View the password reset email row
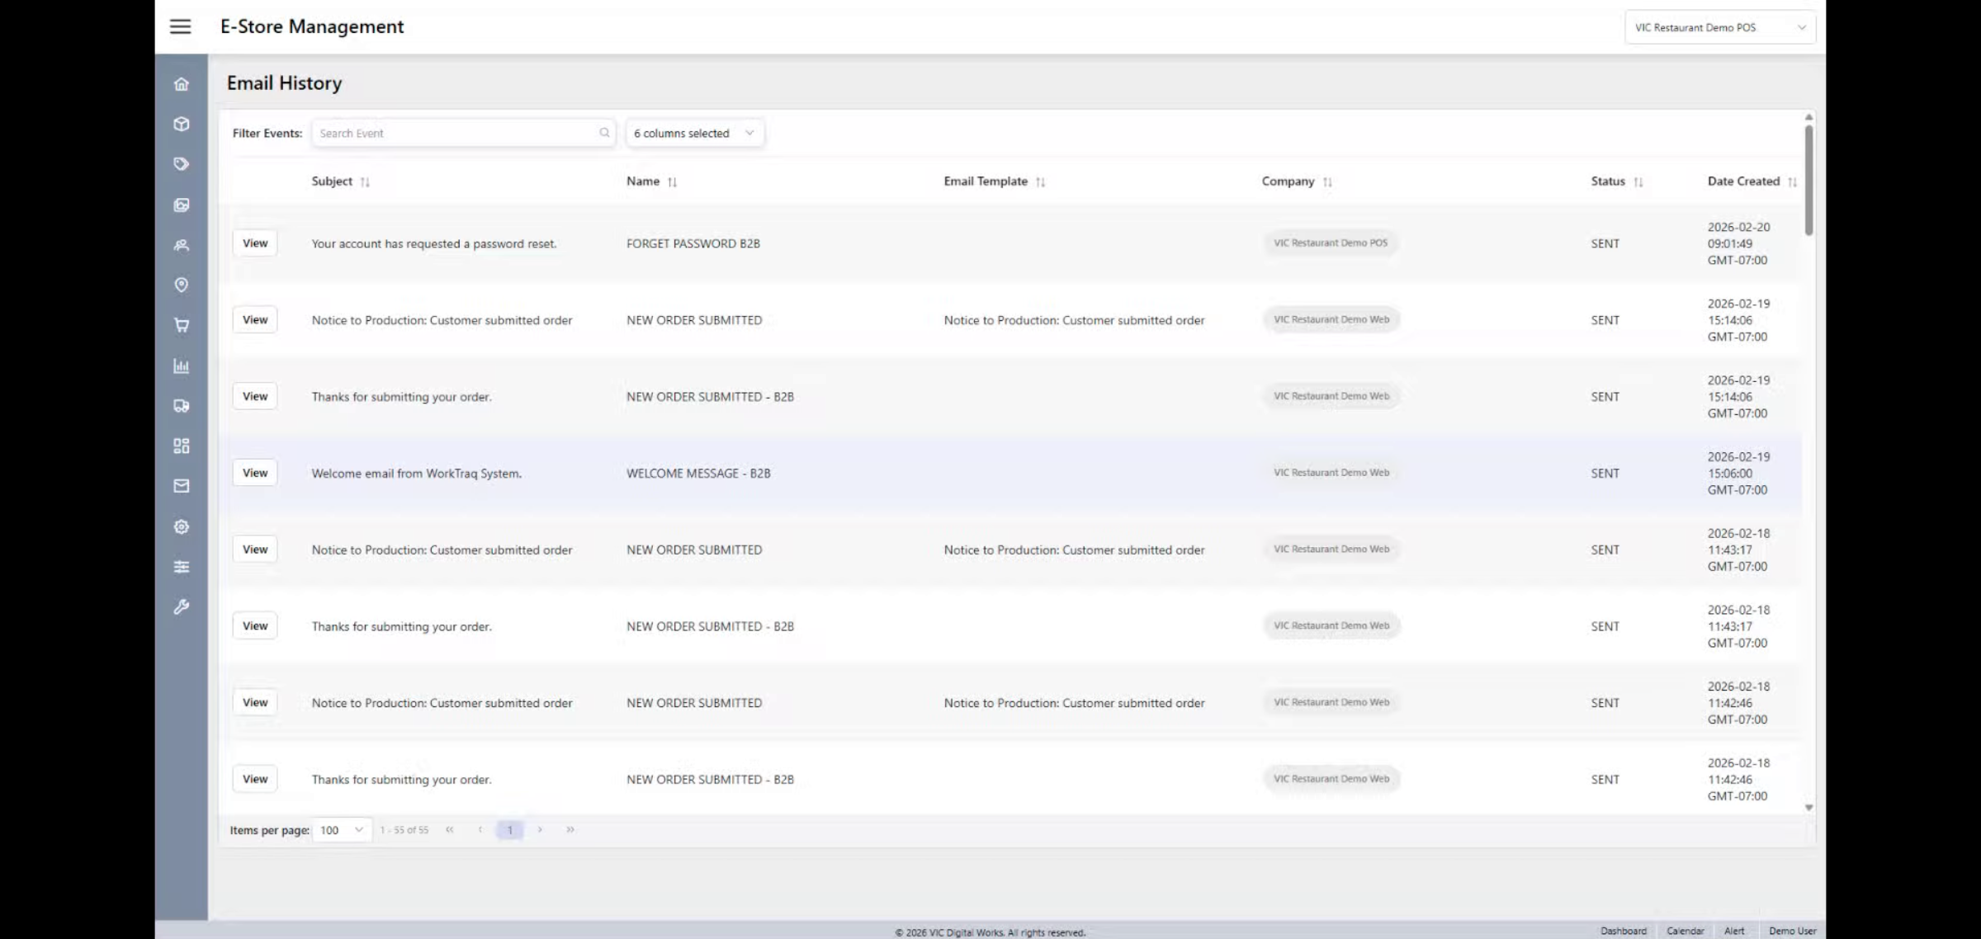Viewport: 1981px width, 939px height. pyautogui.click(x=255, y=243)
